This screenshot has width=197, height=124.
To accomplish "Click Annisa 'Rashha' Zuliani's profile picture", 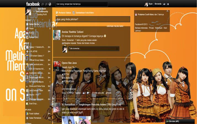I will click(57, 35).
